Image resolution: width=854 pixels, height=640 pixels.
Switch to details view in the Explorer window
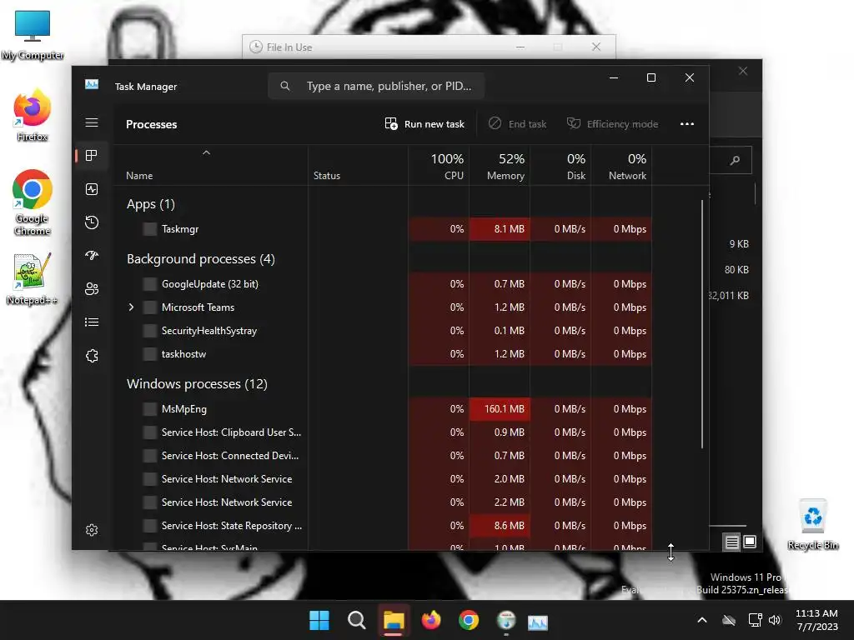[x=732, y=542]
